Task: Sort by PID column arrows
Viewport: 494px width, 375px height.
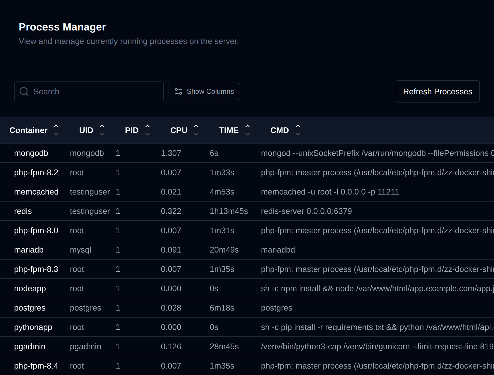Action: click(147, 130)
